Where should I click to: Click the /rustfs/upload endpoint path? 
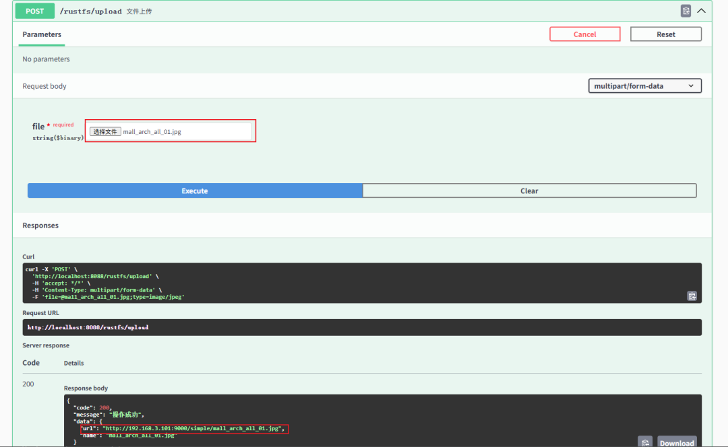(x=90, y=11)
